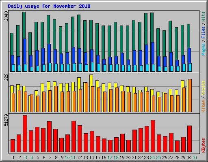Click the red "KBytes" legend label
This screenshot has height=162, width=208.
[x=204, y=145]
